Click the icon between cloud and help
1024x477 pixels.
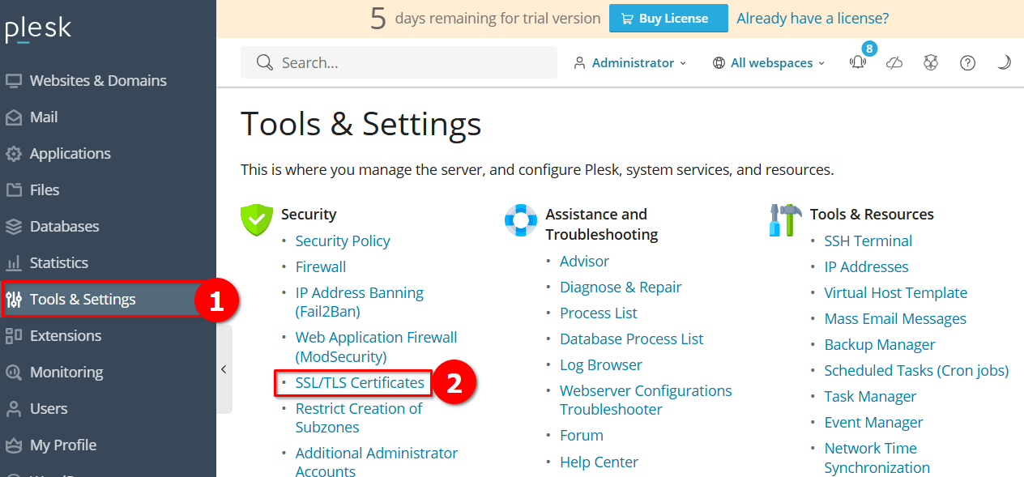(931, 63)
